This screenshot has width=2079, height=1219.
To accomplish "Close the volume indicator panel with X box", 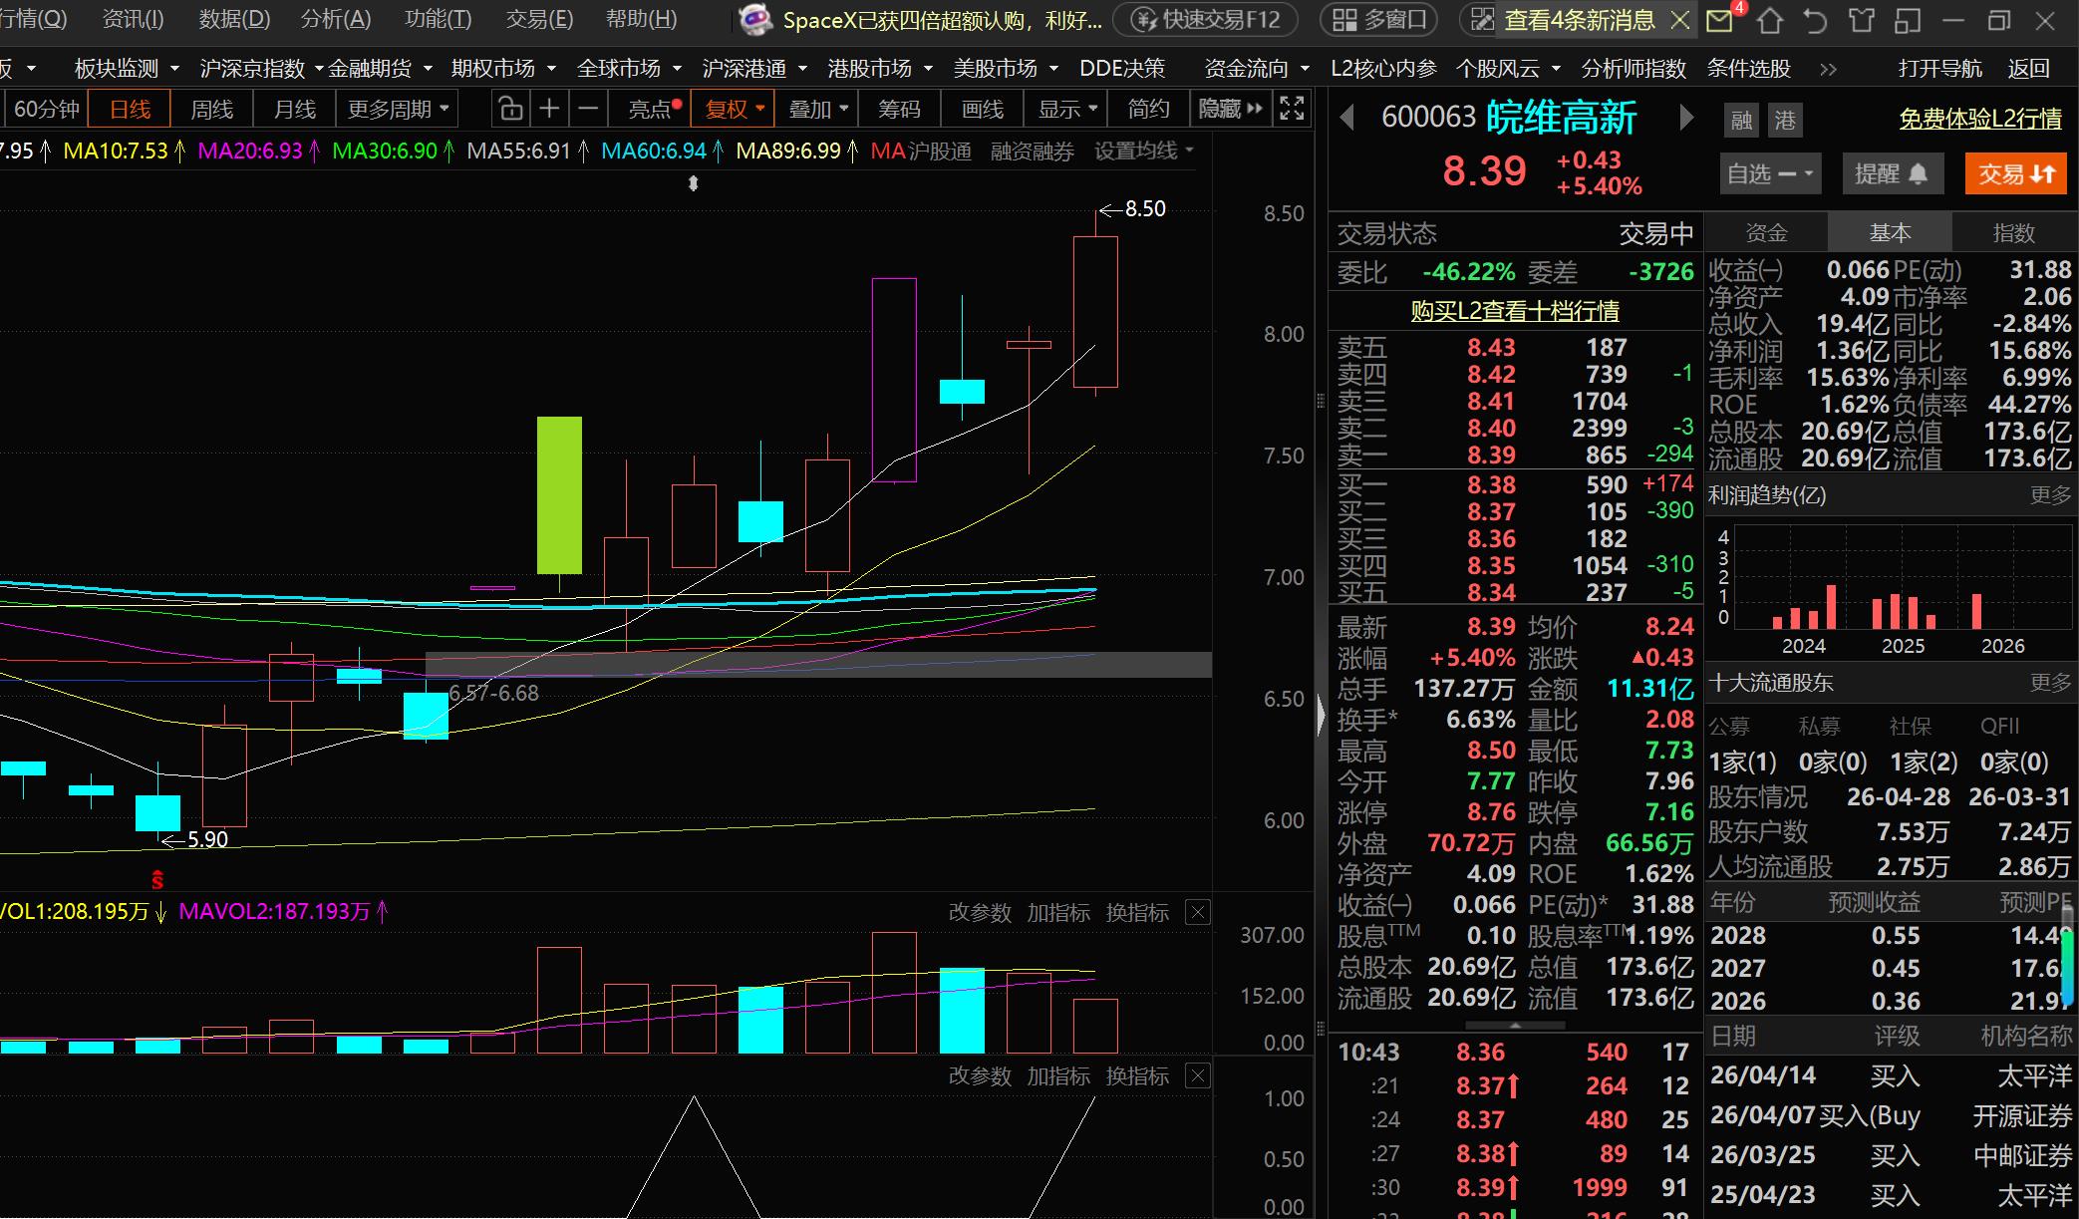I will click(x=1198, y=912).
